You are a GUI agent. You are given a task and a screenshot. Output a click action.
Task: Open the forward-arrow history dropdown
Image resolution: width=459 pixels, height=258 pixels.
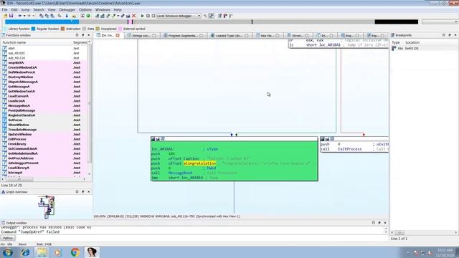pos(34,16)
